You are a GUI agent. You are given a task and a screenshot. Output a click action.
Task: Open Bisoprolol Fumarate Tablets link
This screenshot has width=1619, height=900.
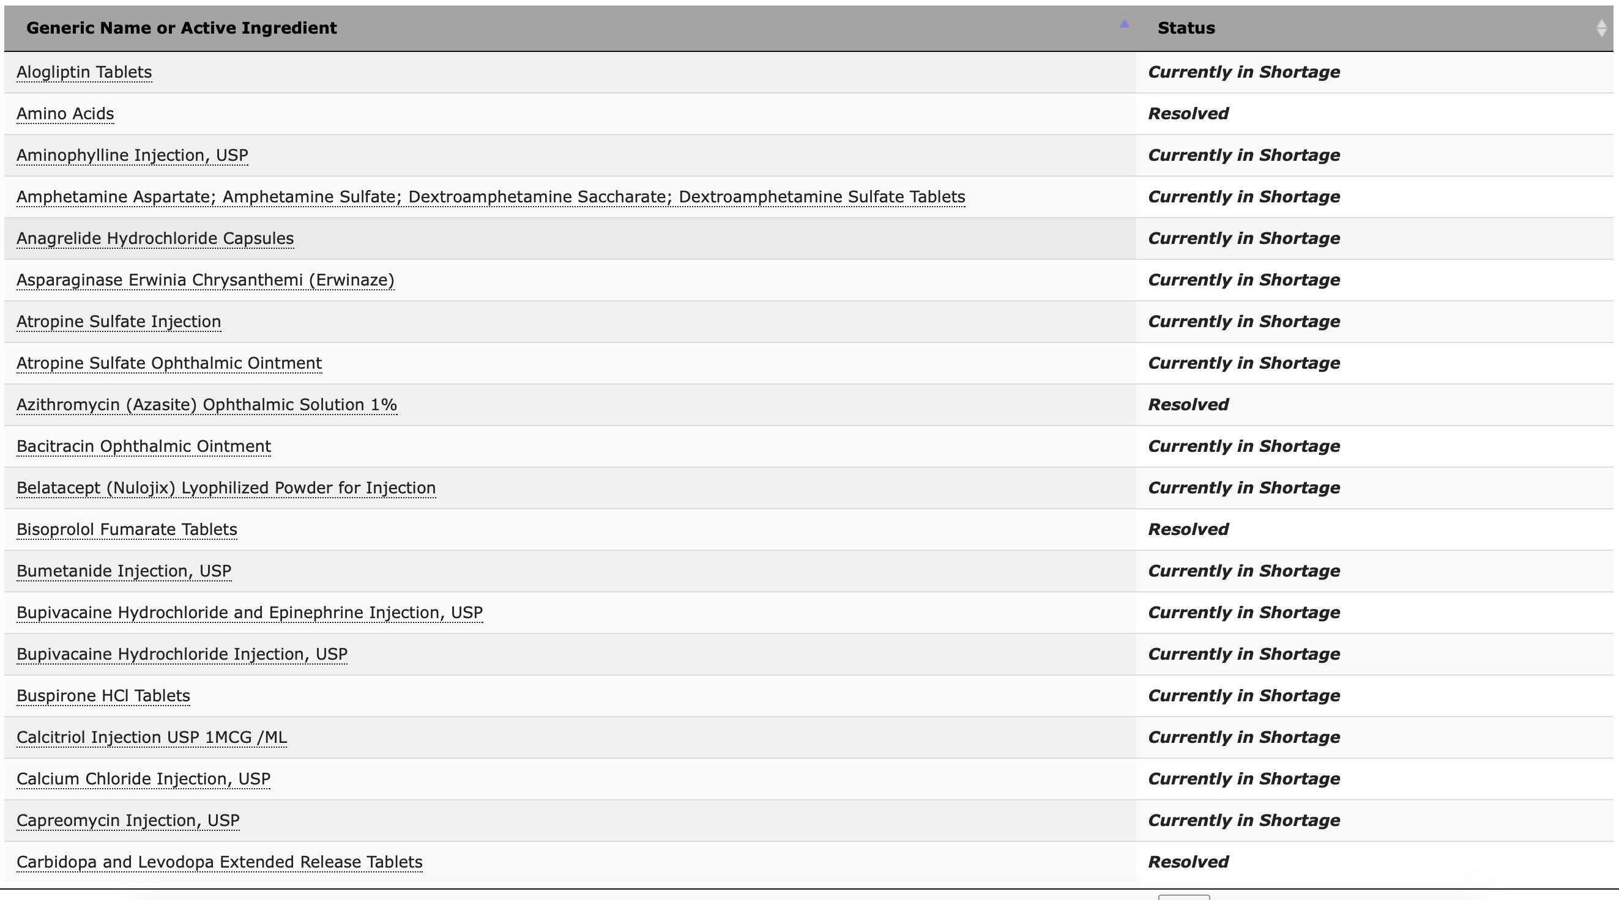coord(126,529)
